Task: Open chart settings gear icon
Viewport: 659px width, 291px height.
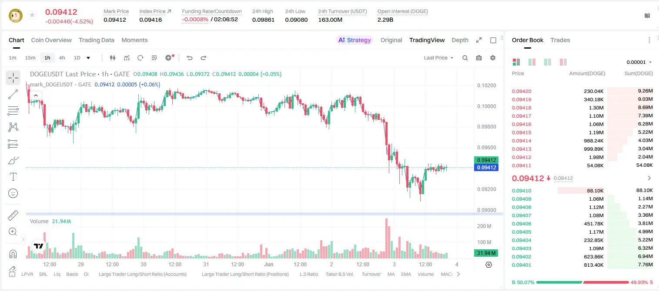Action: point(493,58)
